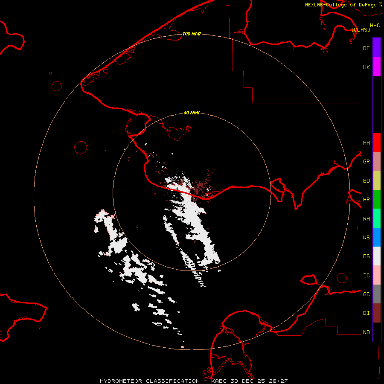Screen dimensions: 384x384
Task: Click the BI dark-red legend swatch
Action: pyautogui.click(x=377, y=313)
